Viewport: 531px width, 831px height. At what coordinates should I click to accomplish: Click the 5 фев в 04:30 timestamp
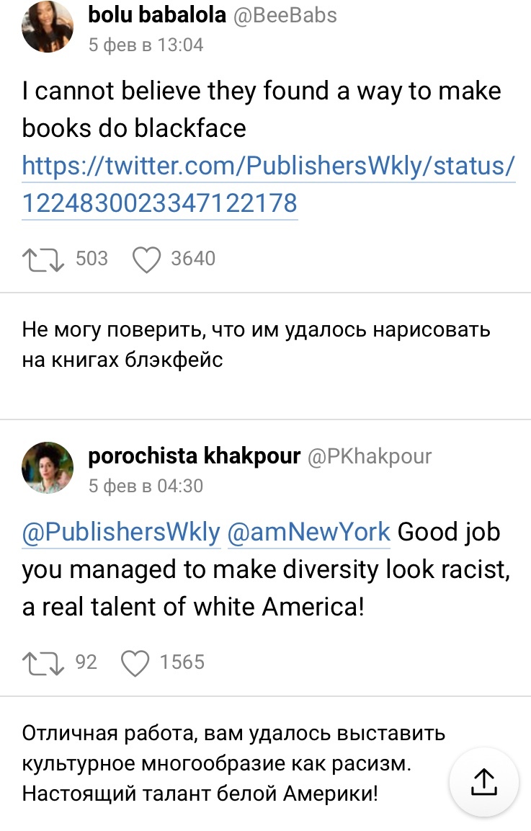click(146, 486)
